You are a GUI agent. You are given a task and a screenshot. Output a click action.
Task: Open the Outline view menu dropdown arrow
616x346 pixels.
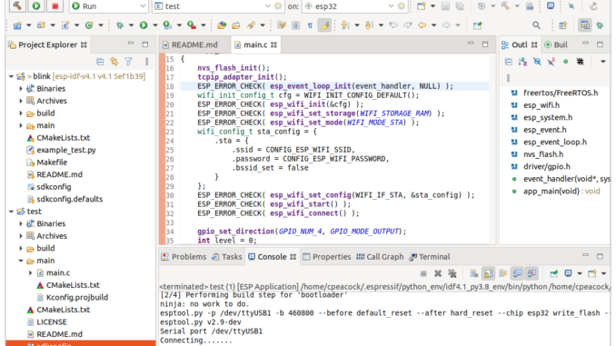(x=602, y=62)
